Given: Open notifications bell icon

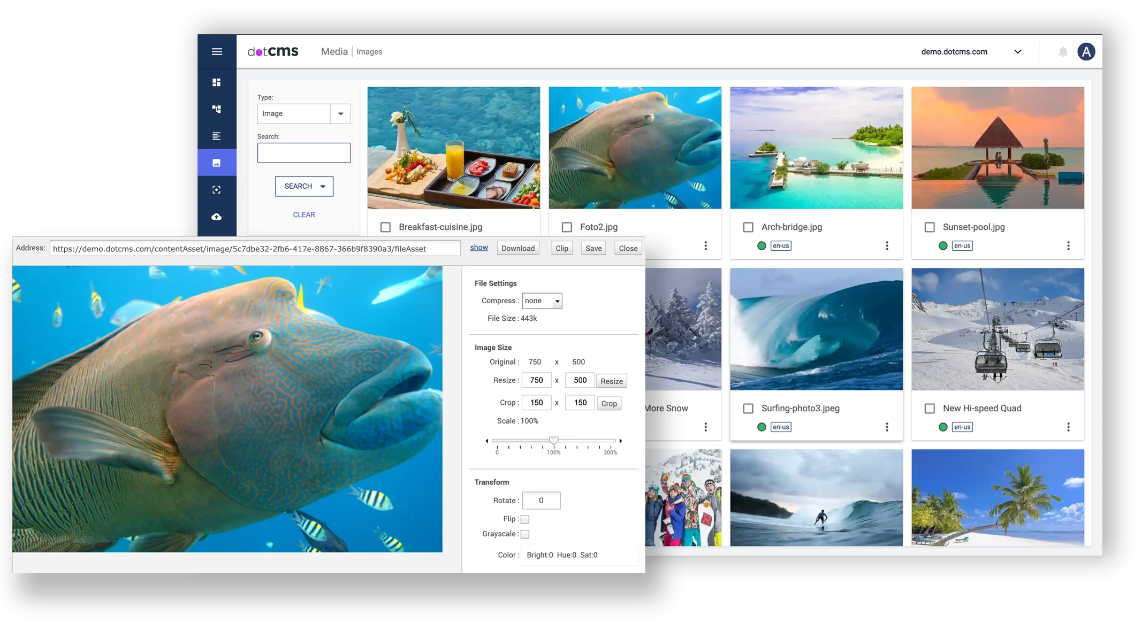Looking at the screenshot, I should click(x=1063, y=52).
